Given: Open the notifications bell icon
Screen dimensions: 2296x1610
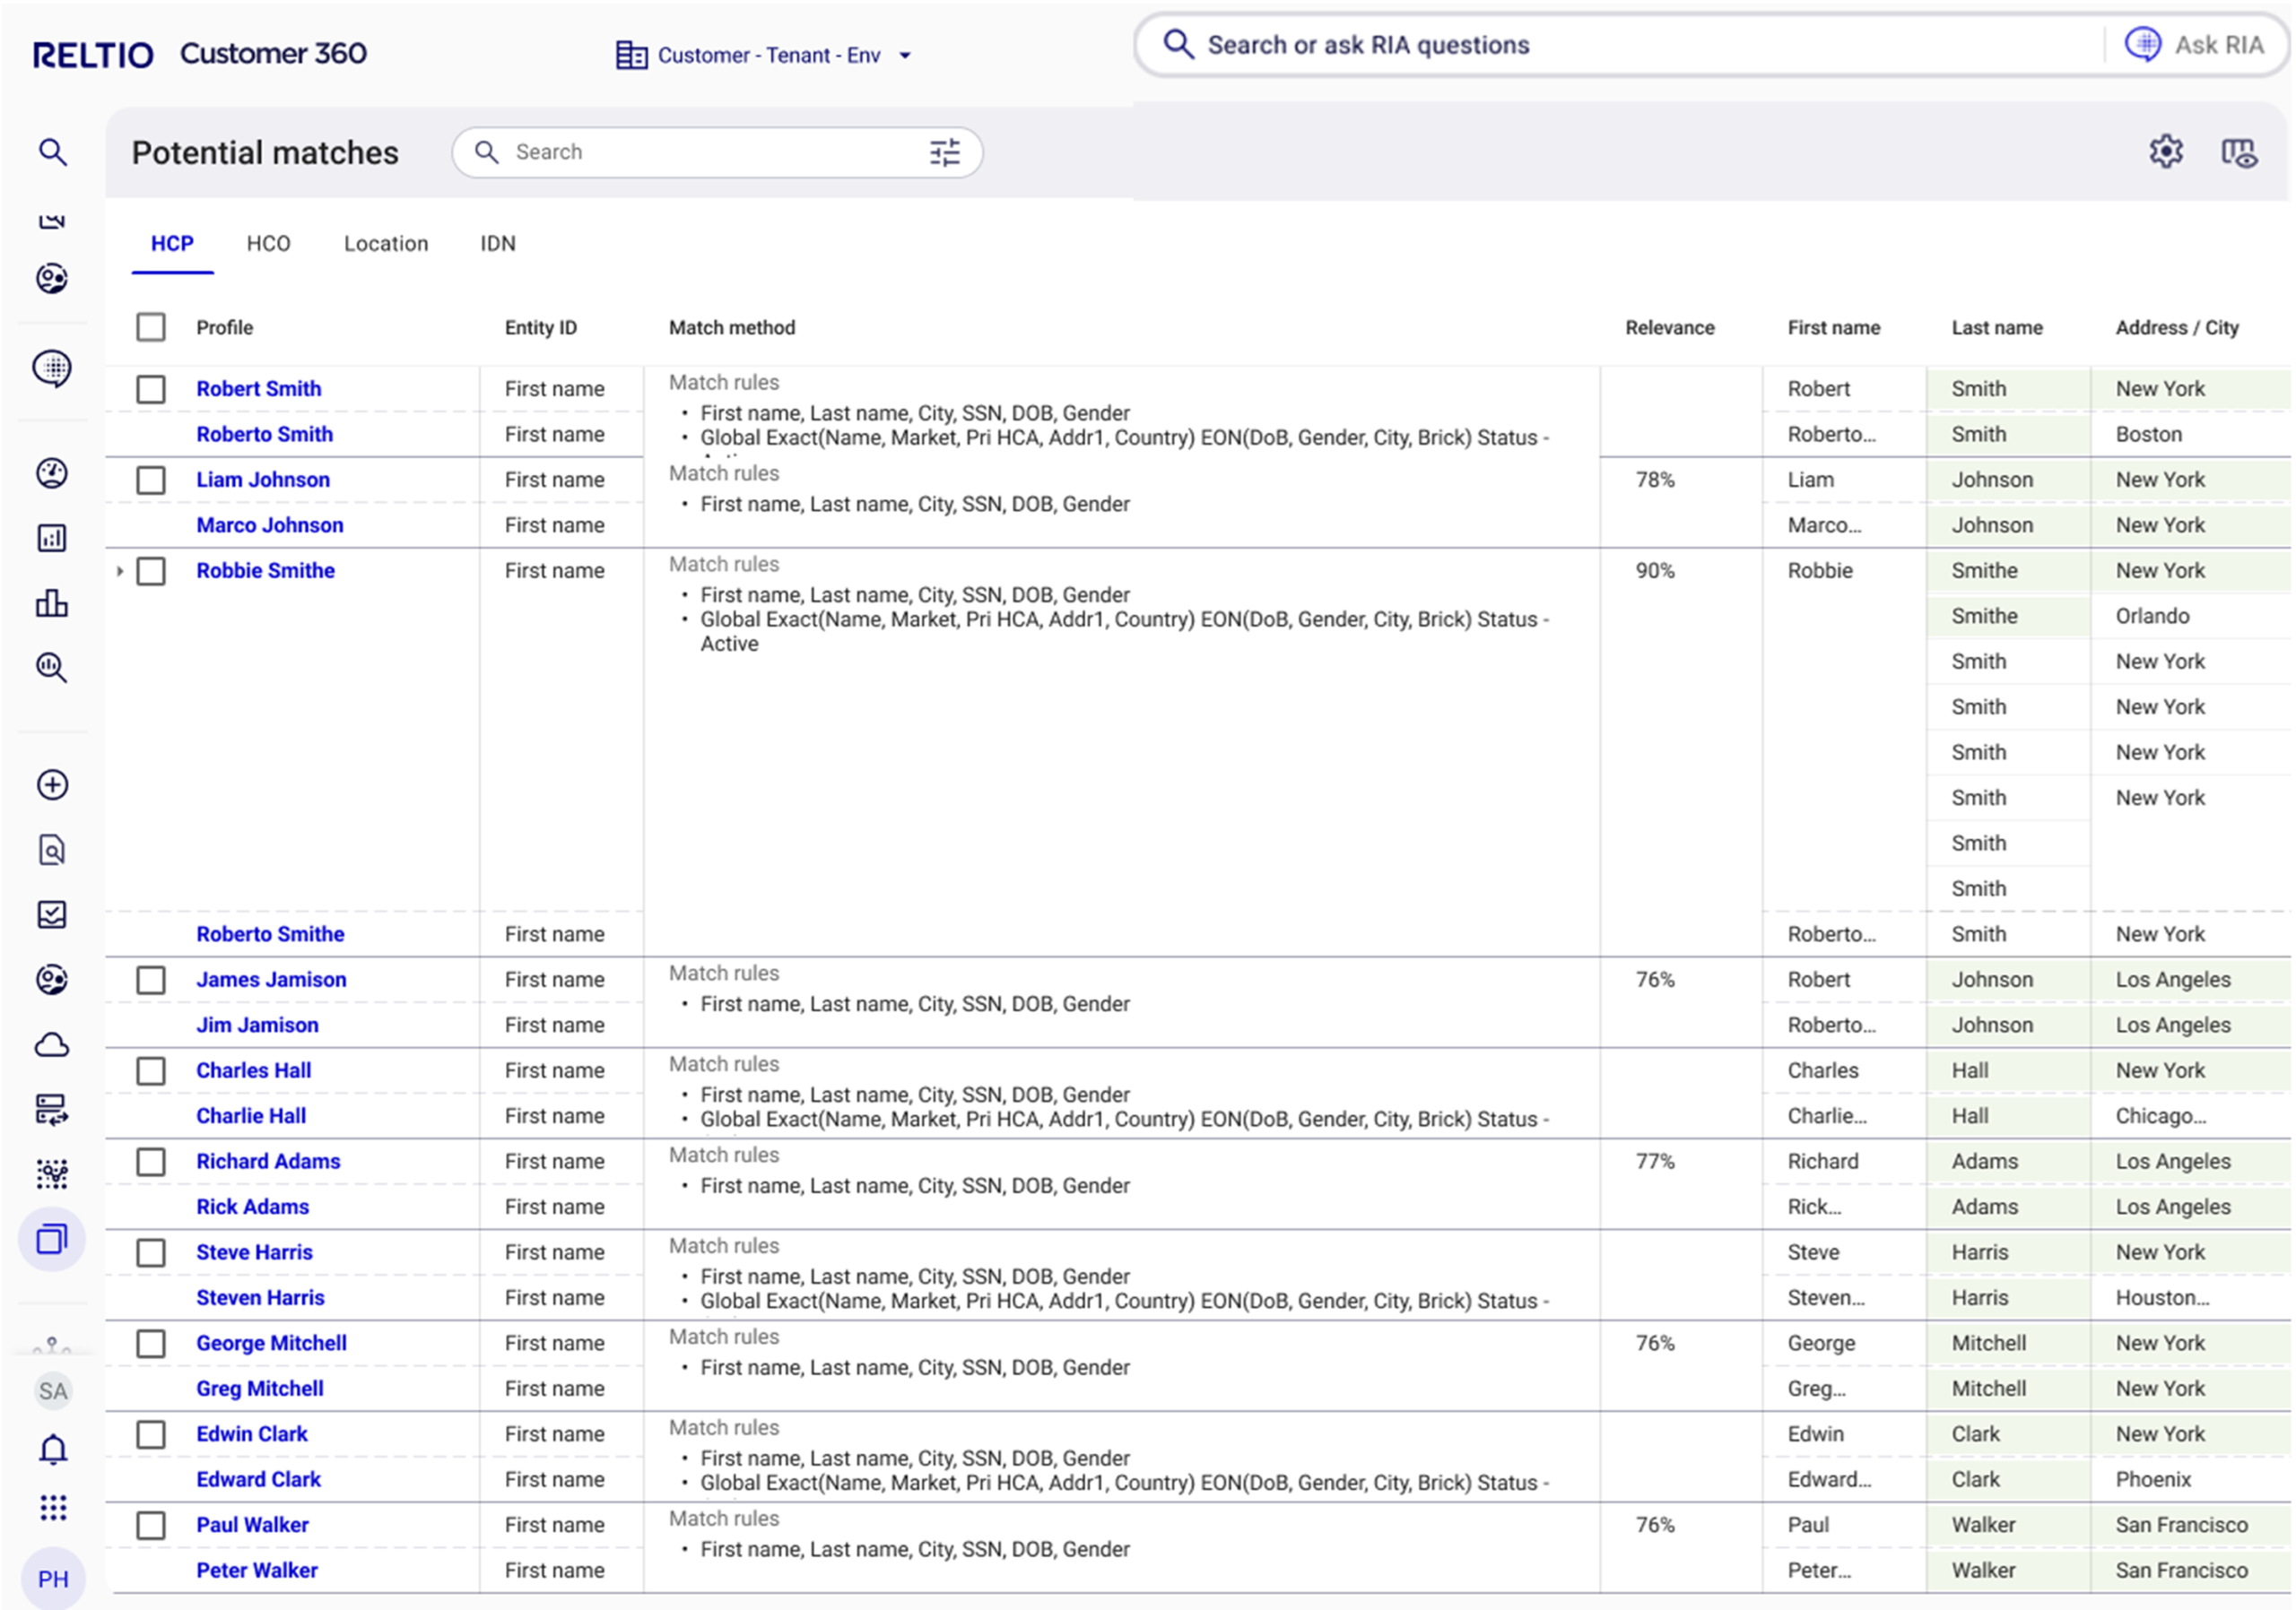Looking at the screenshot, I should click(x=53, y=1448).
